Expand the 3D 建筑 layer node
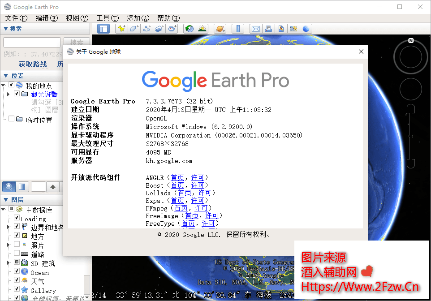 click(x=8, y=263)
